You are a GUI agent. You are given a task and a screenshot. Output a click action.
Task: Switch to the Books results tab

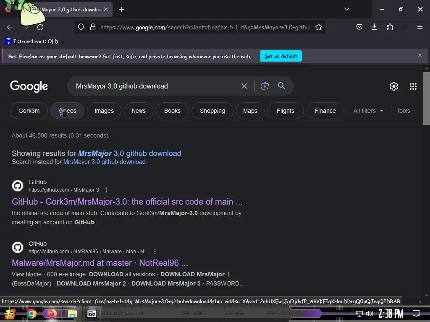tap(172, 111)
